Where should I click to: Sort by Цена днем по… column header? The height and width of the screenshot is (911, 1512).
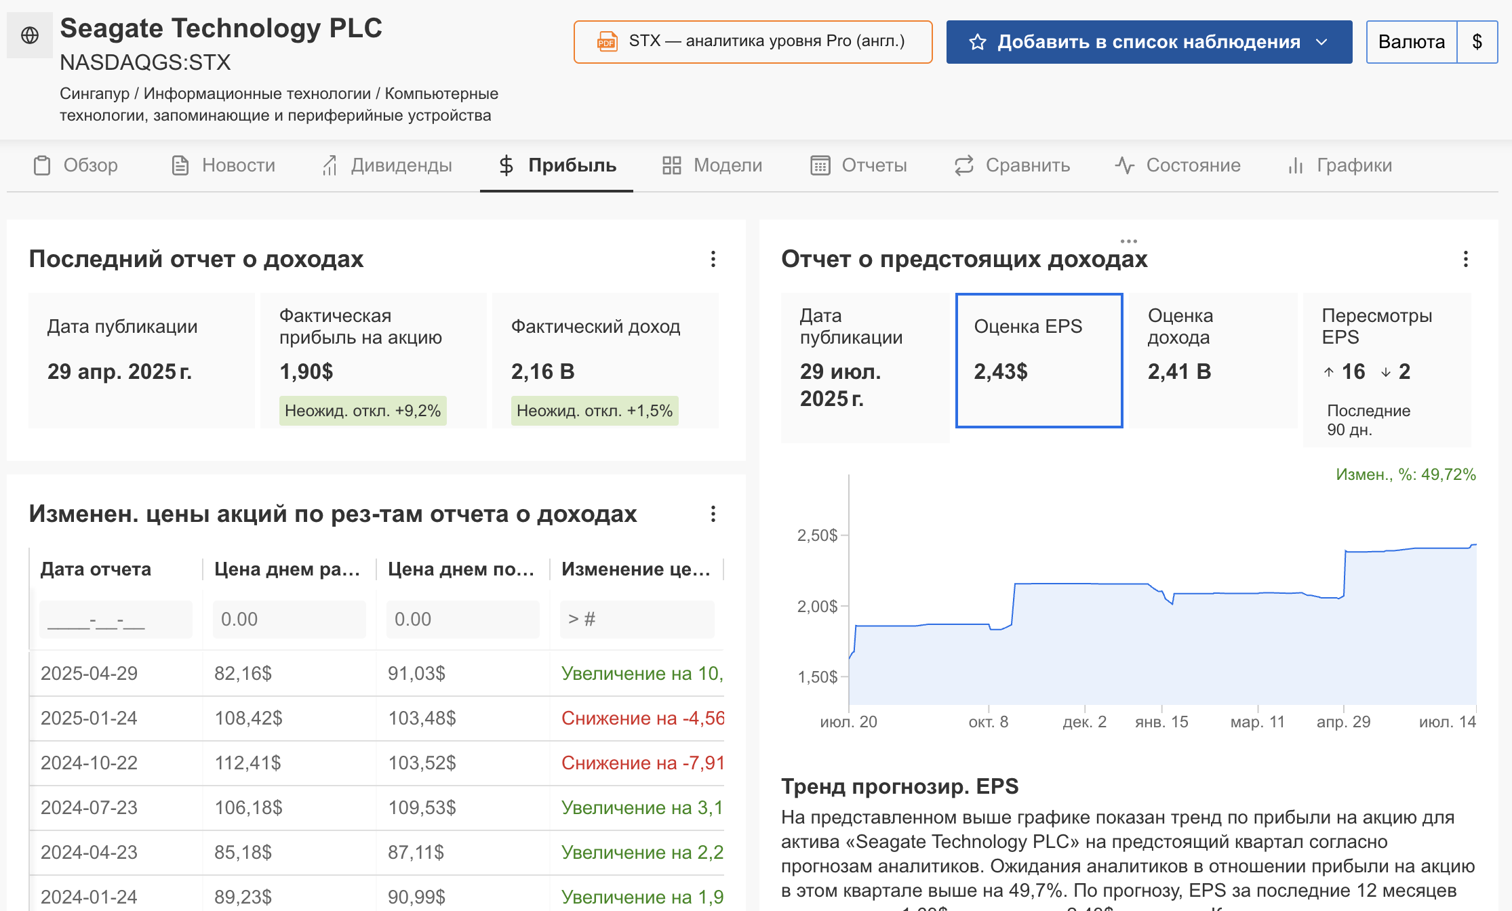point(461,569)
